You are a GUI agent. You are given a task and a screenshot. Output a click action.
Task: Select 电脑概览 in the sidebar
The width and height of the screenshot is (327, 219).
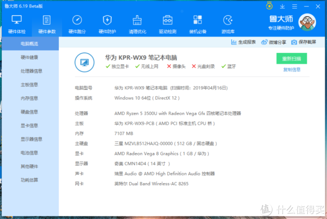point(30,44)
